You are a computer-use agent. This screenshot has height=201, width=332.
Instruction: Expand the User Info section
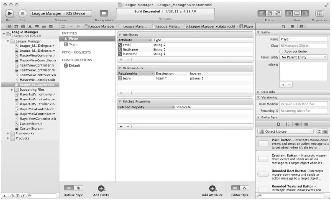(258, 92)
